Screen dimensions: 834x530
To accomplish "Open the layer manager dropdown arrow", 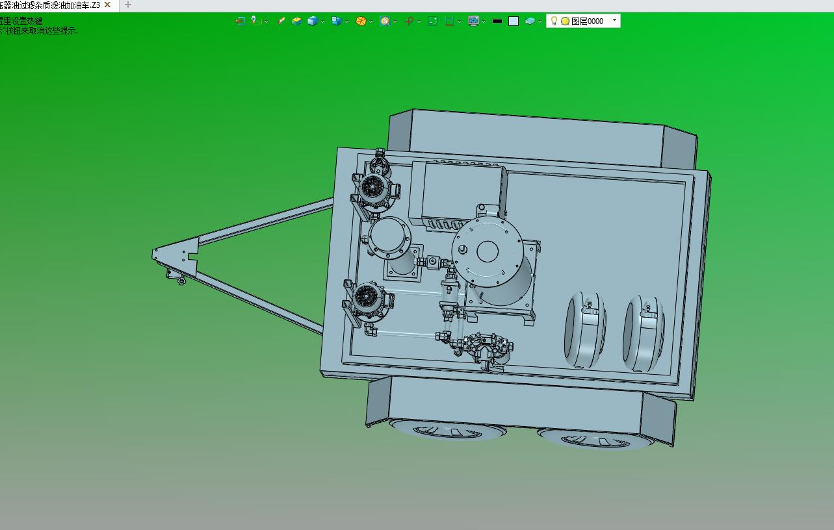I will point(540,21).
